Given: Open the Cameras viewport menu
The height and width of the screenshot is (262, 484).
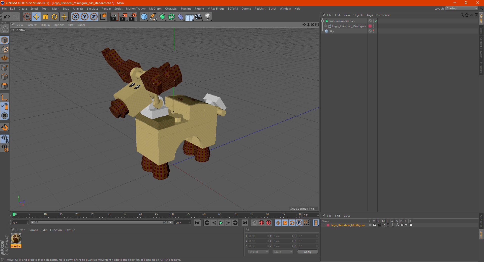Looking at the screenshot, I should pos(32,25).
